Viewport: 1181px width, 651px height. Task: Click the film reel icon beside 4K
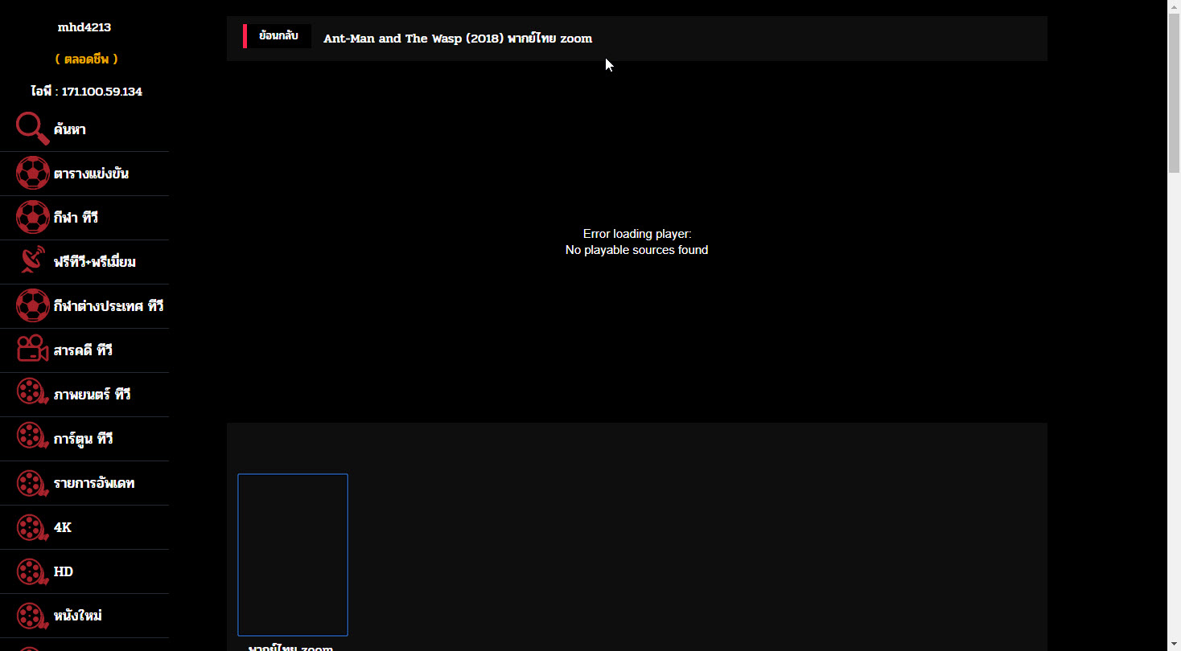coord(32,526)
